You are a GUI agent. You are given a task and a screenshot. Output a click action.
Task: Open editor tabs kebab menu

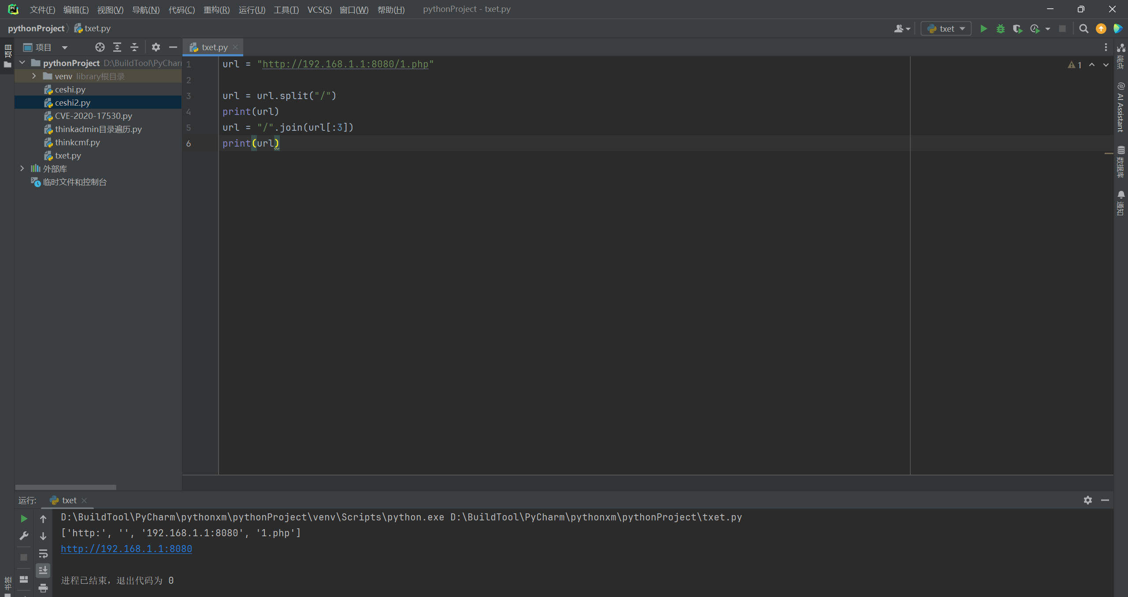pyautogui.click(x=1106, y=47)
